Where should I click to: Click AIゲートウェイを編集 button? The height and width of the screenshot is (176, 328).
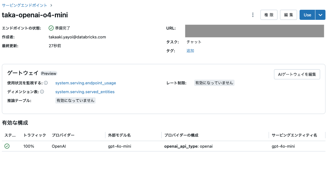[x=297, y=74]
